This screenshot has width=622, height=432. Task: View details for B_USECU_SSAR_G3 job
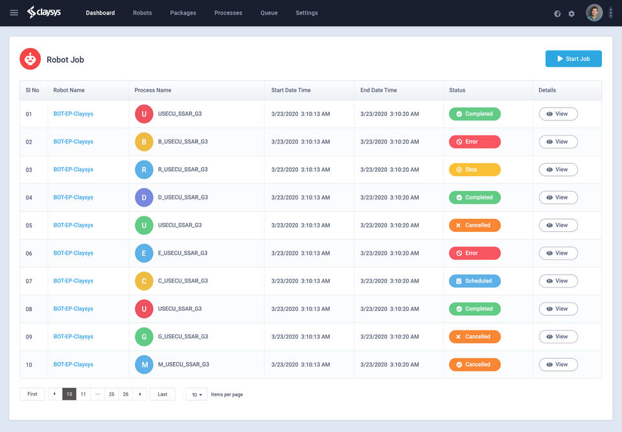tap(558, 142)
